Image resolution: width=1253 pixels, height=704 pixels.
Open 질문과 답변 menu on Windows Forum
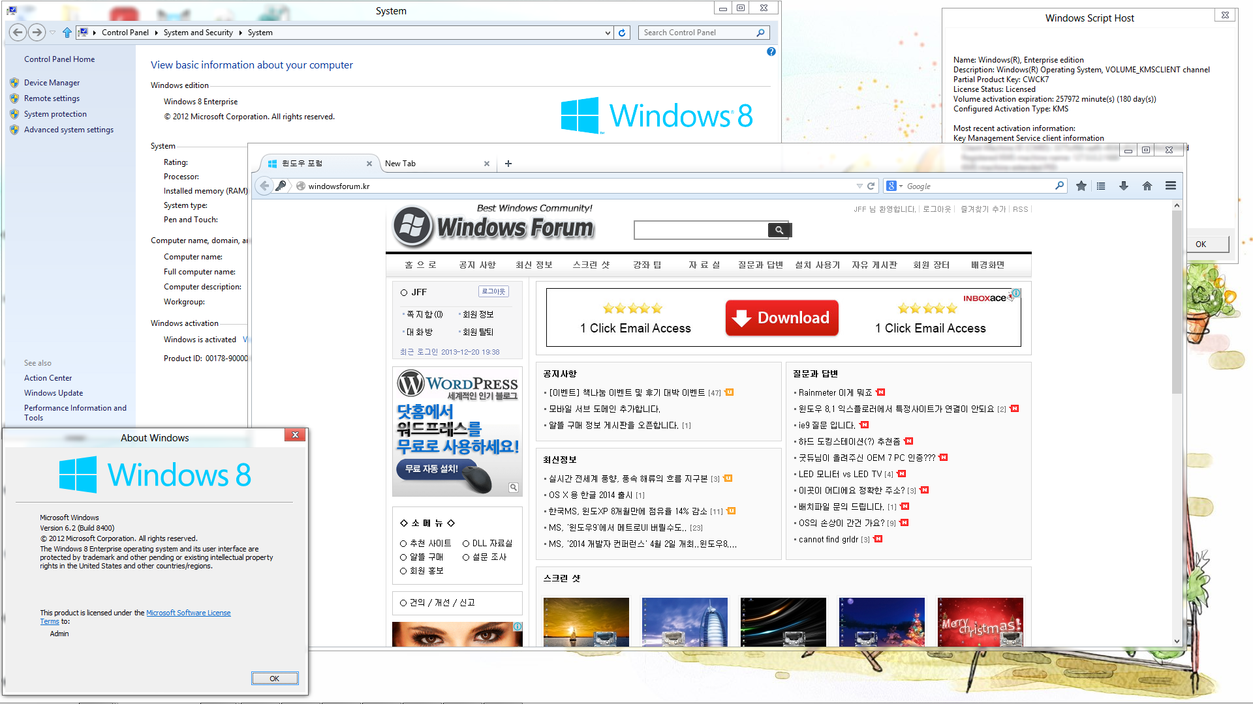[x=760, y=265]
